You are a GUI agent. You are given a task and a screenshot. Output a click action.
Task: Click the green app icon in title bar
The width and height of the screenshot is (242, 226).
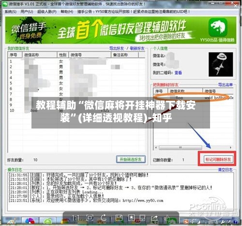pyautogui.click(x=5, y=4)
